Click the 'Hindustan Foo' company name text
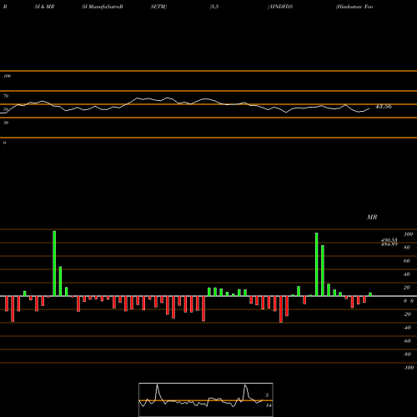 pos(354,7)
